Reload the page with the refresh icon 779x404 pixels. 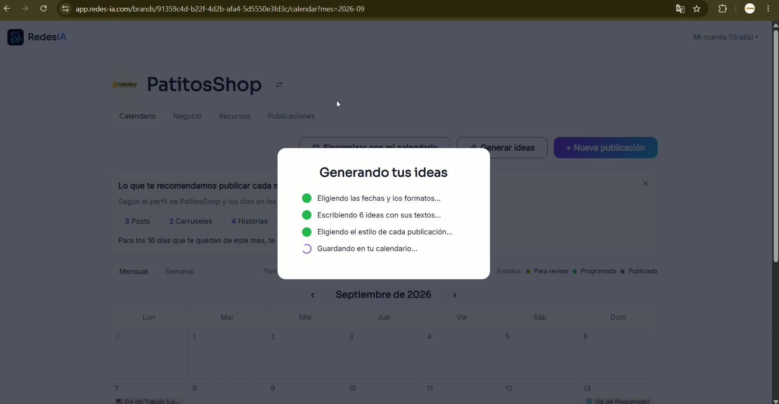click(44, 9)
